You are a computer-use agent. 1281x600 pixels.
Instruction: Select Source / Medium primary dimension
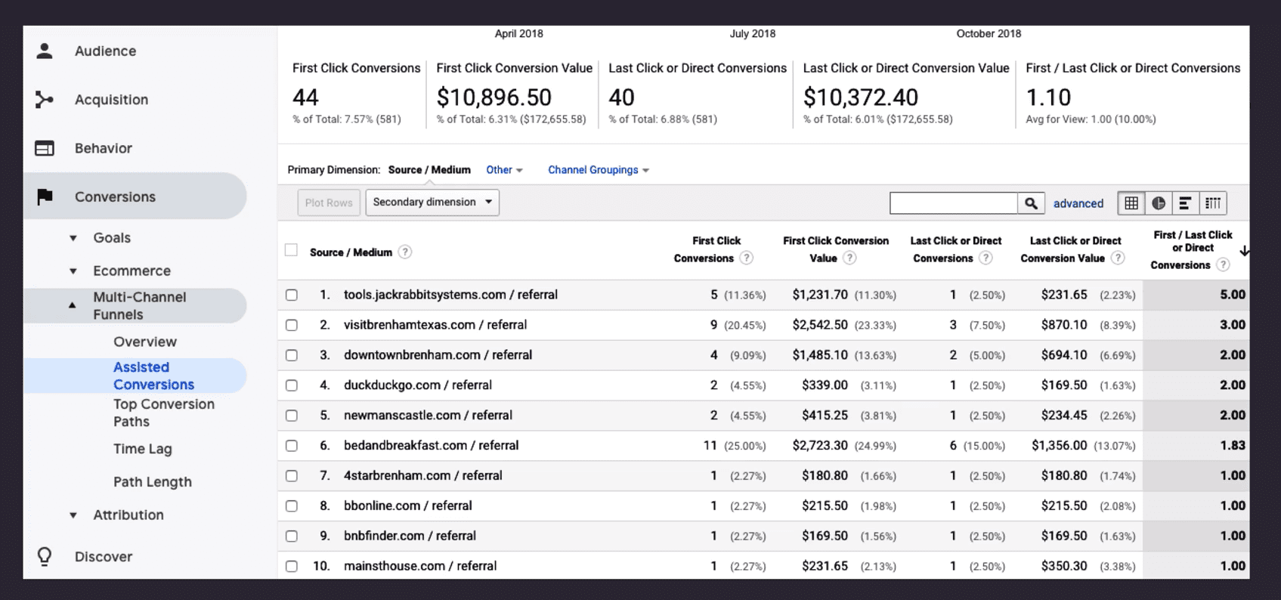coord(429,170)
